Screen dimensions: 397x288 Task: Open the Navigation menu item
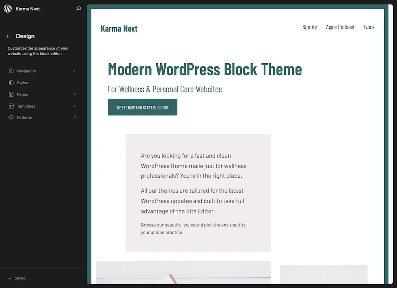(x=43, y=71)
